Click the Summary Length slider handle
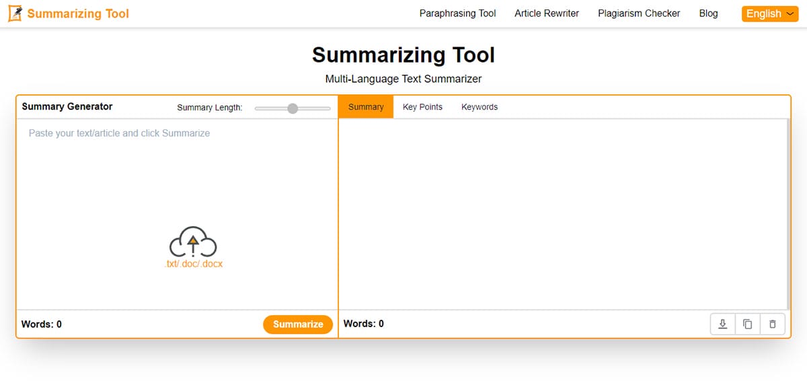The image size is (807, 381). coord(293,108)
